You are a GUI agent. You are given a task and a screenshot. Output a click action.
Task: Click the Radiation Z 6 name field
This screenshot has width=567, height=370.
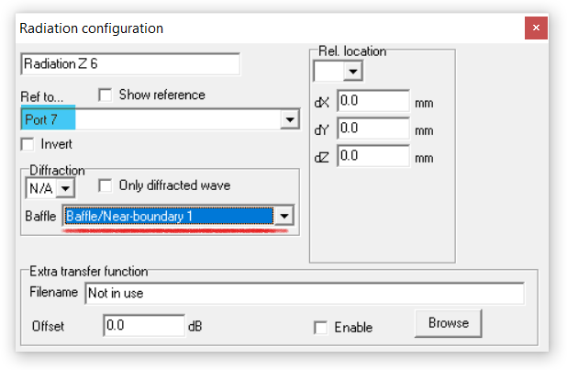coord(128,64)
